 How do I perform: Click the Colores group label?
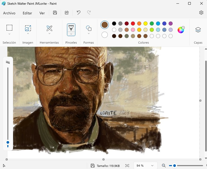coord(143,43)
